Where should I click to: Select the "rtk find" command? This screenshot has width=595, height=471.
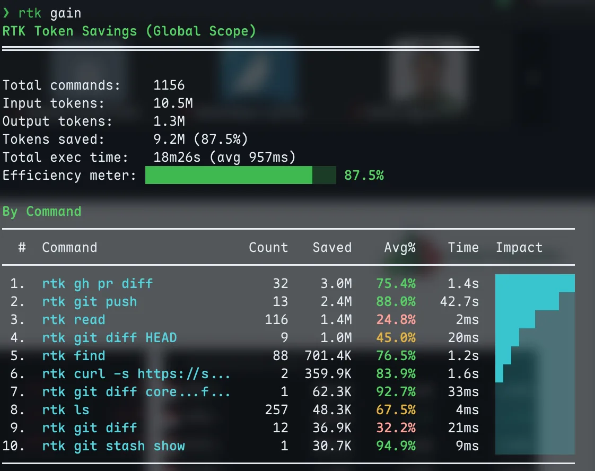[74, 356]
